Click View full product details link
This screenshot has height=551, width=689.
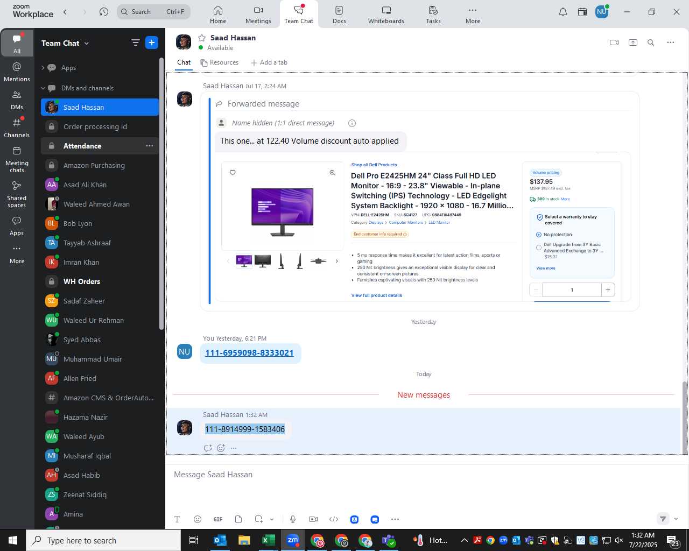pyautogui.click(x=377, y=295)
